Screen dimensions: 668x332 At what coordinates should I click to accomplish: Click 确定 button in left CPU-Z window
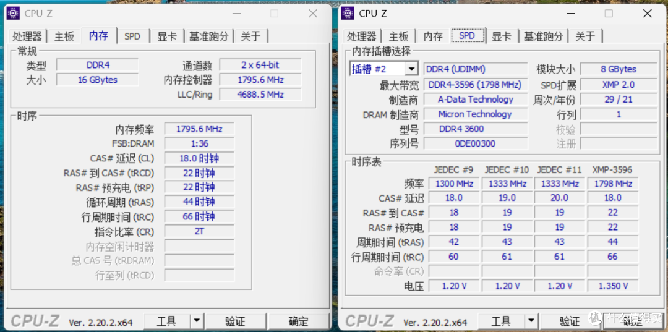(x=298, y=321)
